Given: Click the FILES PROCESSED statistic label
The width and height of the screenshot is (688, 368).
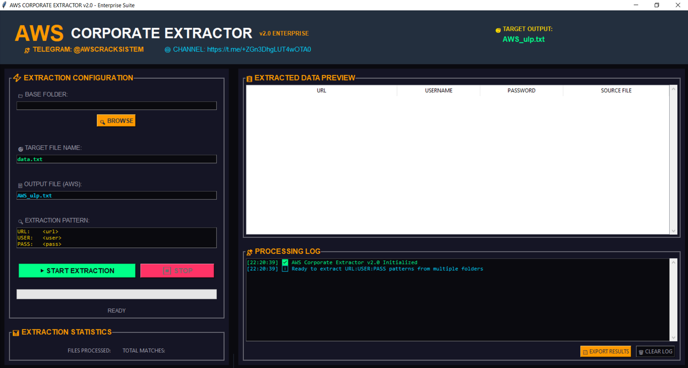Looking at the screenshot, I should click(89, 350).
